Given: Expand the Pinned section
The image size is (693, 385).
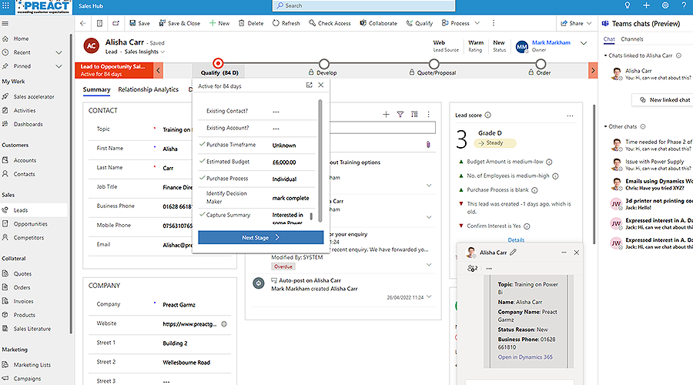Looking at the screenshot, I should 59,66.
